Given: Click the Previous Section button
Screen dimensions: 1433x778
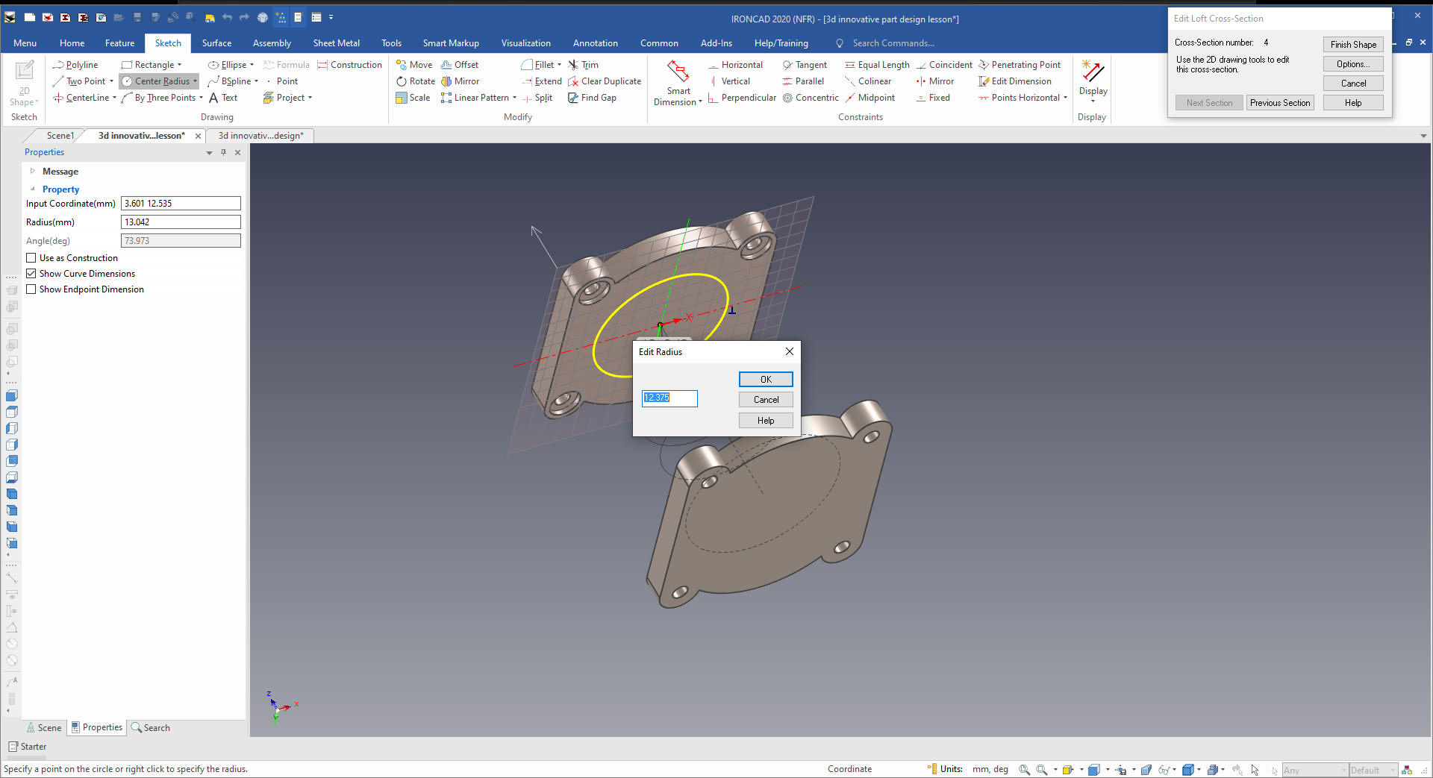Looking at the screenshot, I should click(1279, 103).
